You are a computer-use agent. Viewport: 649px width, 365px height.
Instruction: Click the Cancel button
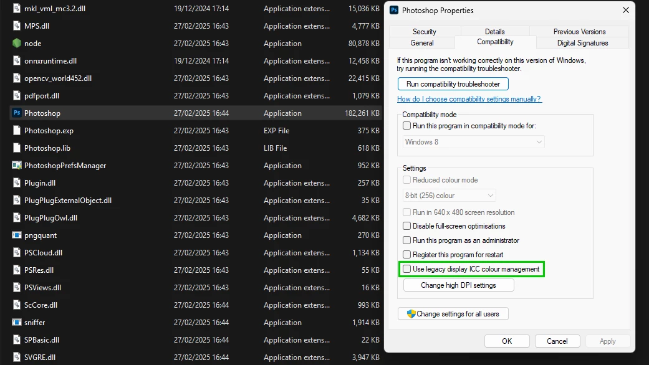click(557, 341)
